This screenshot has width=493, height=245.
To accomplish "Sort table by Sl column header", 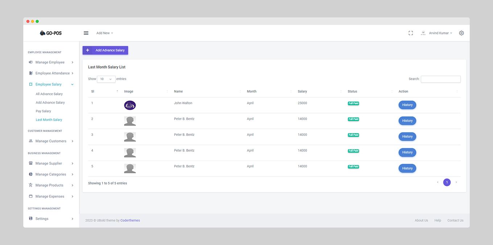I will [x=104, y=91].
